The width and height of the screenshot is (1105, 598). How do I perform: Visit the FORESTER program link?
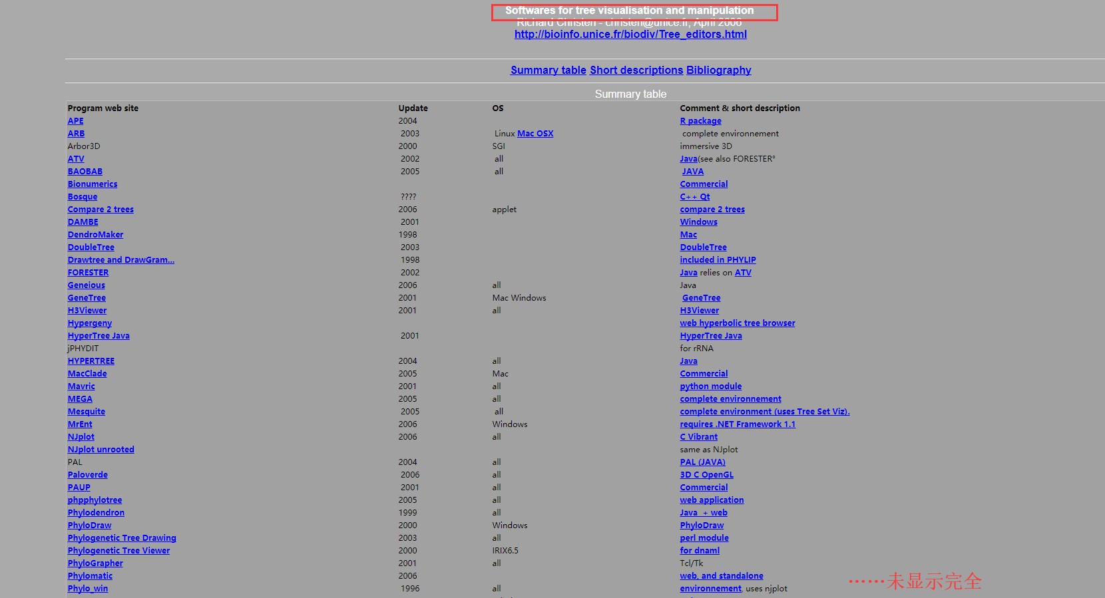(88, 273)
